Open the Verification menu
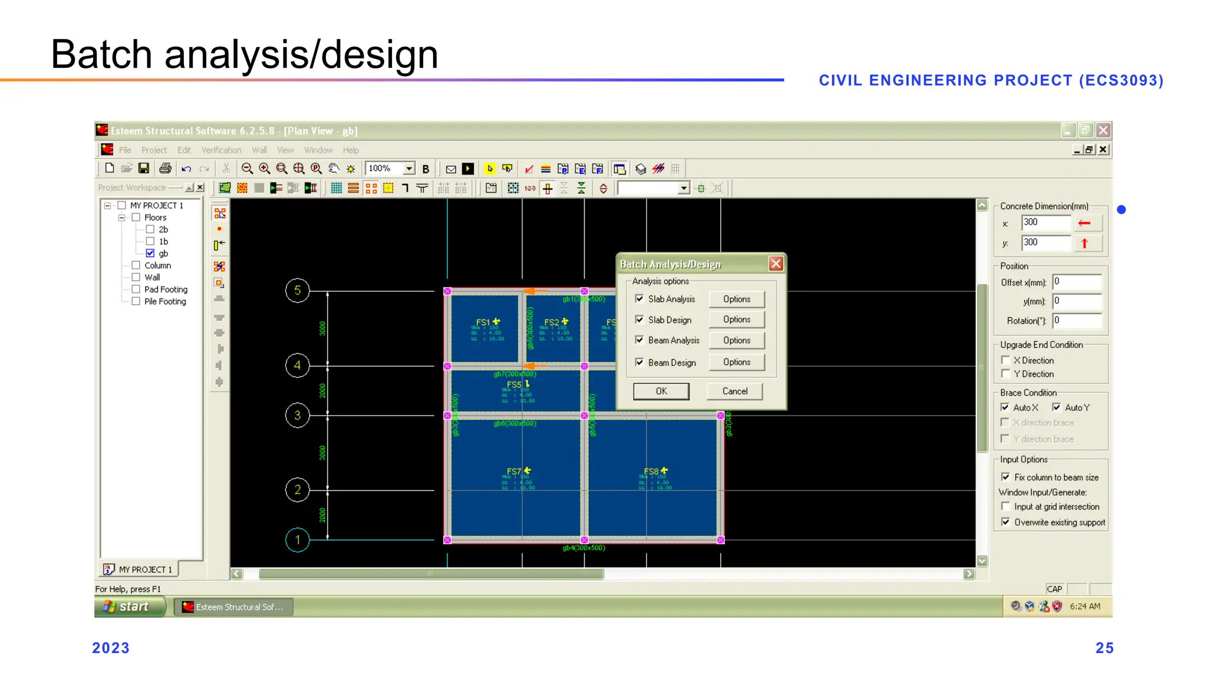 point(221,150)
